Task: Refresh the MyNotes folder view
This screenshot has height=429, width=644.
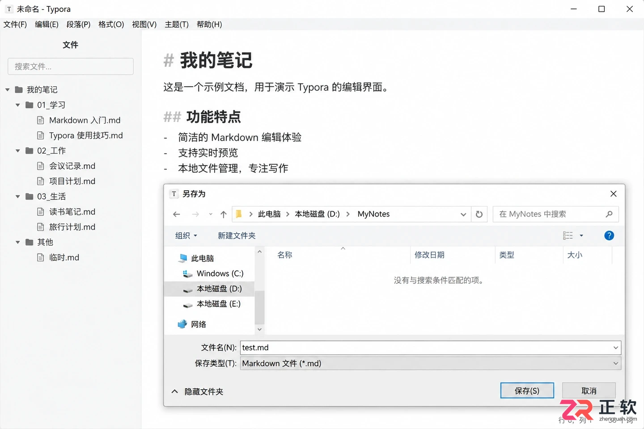Action: tap(479, 214)
